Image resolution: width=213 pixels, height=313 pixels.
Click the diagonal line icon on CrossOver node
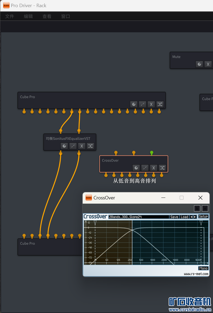[x=145, y=168]
